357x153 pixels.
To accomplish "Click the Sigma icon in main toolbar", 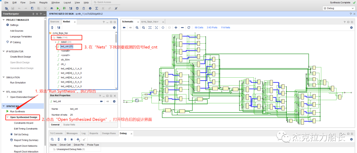I will coord(97,8).
